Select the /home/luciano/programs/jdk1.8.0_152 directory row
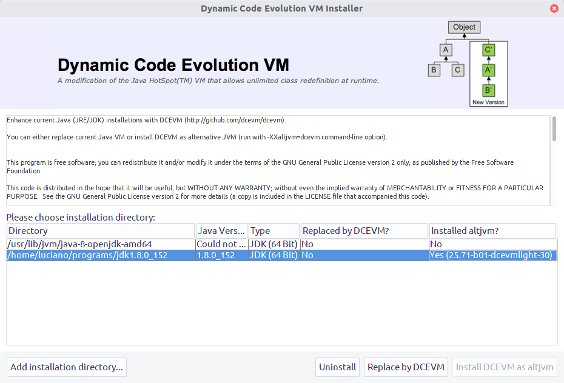Image resolution: width=564 pixels, height=383 pixels. coord(281,256)
